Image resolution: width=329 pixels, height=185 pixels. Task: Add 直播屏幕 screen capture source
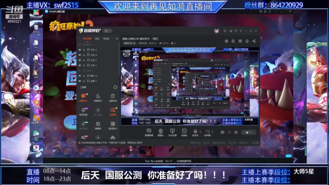[149, 132]
